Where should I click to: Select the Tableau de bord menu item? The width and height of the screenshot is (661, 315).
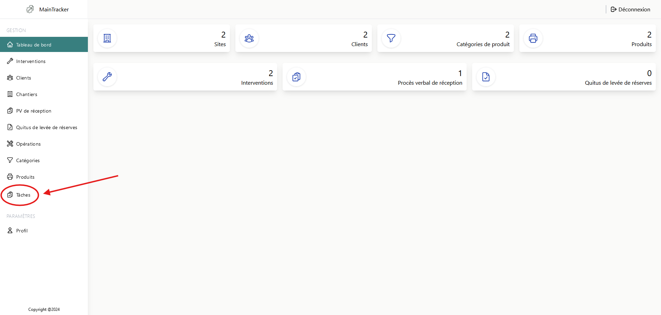(x=33, y=45)
